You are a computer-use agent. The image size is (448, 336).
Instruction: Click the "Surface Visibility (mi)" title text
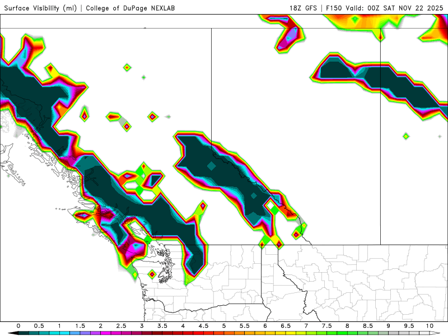[x=40, y=8]
